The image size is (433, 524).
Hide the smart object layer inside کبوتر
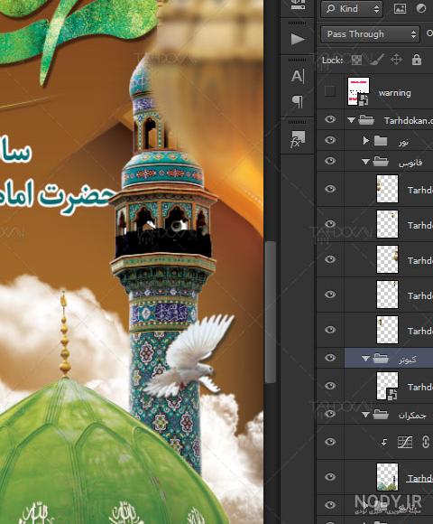330,386
